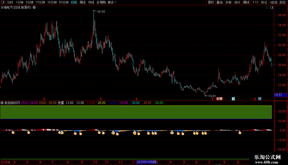This screenshot has height=165, width=288.
Task: Click the 36.00 price axis label
Action: [282, 15]
